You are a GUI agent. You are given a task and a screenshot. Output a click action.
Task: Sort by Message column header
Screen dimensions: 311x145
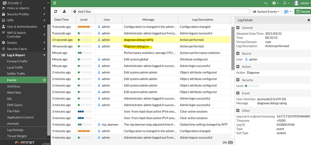150,20
